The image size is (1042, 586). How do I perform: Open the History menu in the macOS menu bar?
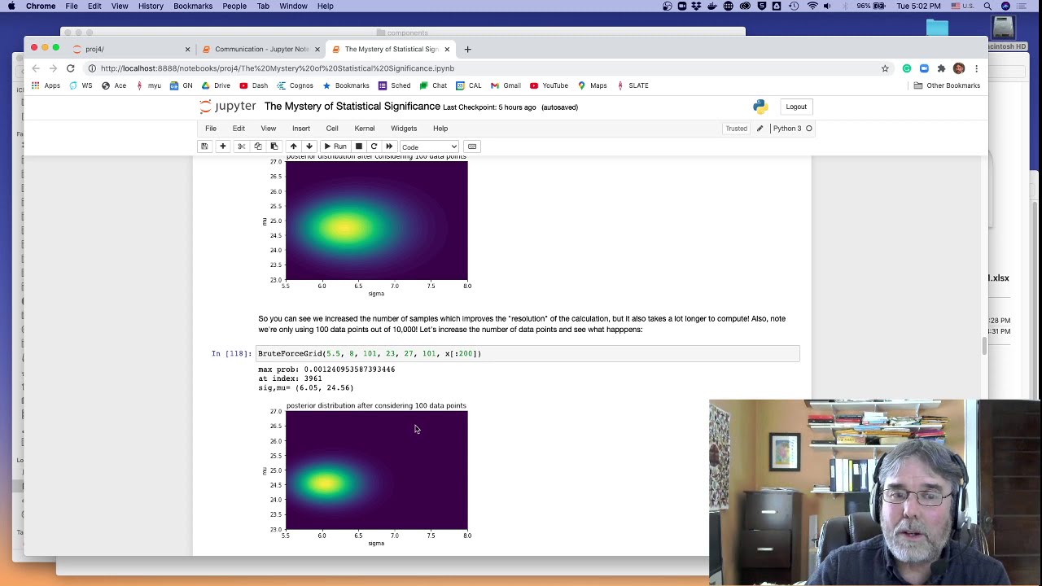coord(151,6)
